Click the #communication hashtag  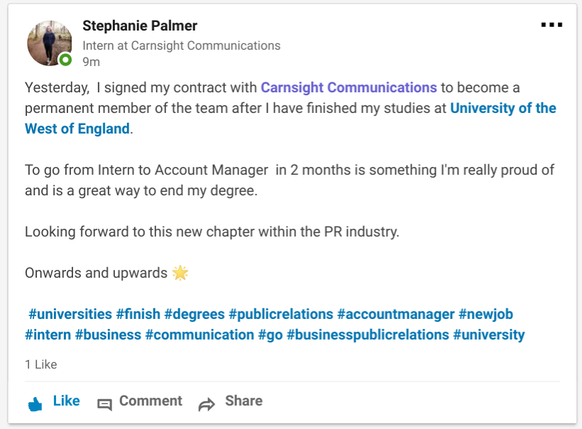point(199,335)
